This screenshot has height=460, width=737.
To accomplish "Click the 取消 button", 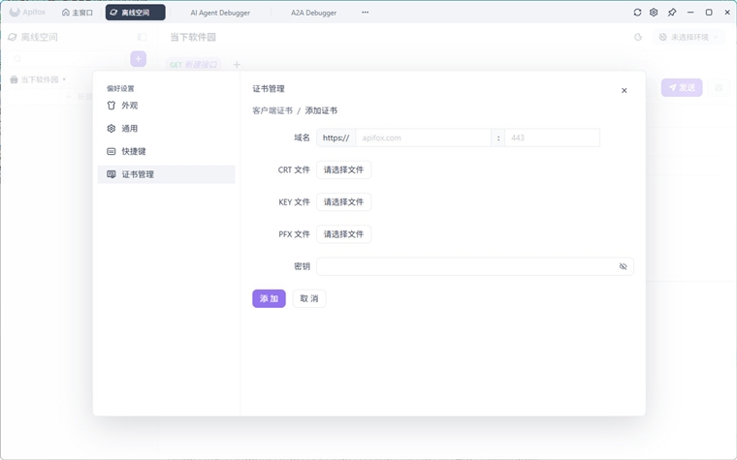I will [x=309, y=298].
